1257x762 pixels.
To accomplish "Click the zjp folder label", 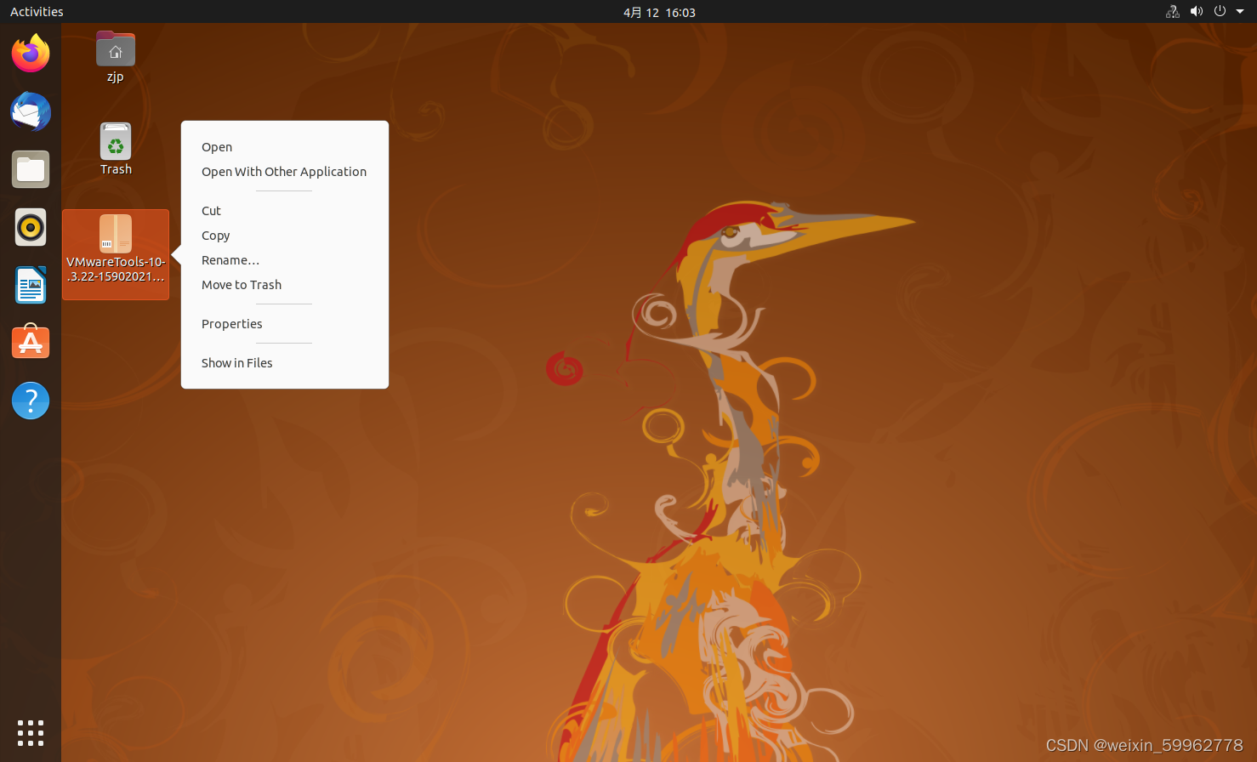I will (x=116, y=77).
